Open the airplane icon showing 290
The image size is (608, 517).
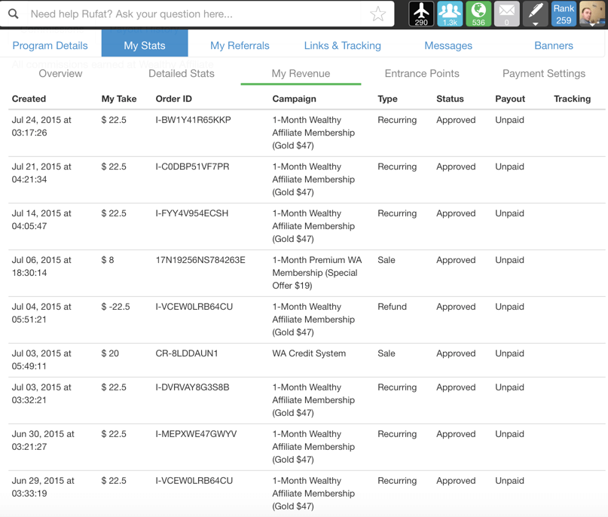point(421,14)
